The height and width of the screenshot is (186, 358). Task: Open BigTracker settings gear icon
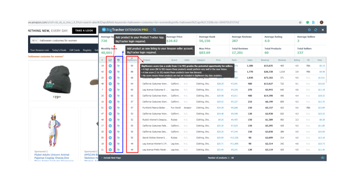[x=309, y=30]
